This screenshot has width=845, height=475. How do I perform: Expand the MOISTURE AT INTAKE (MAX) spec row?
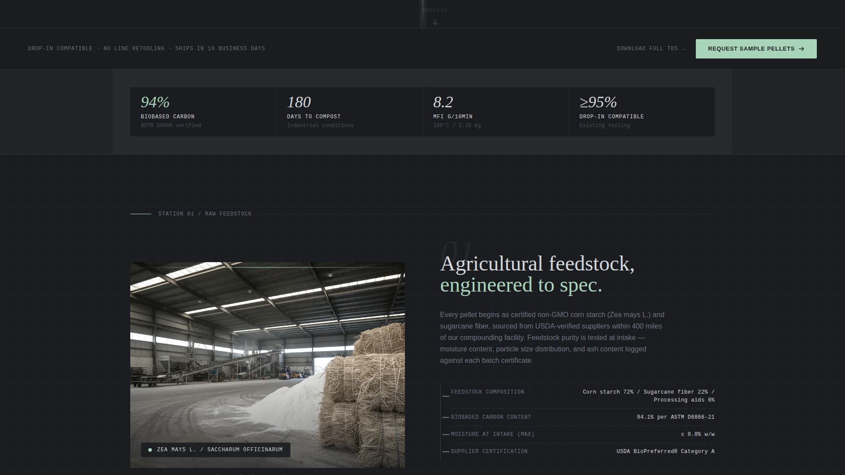(578, 434)
